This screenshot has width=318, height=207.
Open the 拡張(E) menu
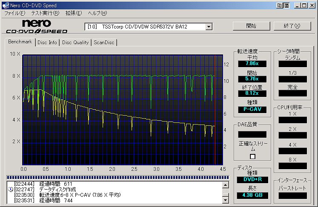73,13
